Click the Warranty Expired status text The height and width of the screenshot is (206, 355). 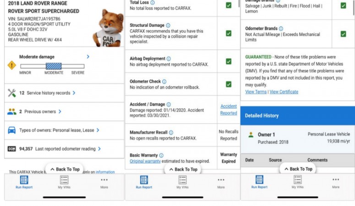(229, 158)
